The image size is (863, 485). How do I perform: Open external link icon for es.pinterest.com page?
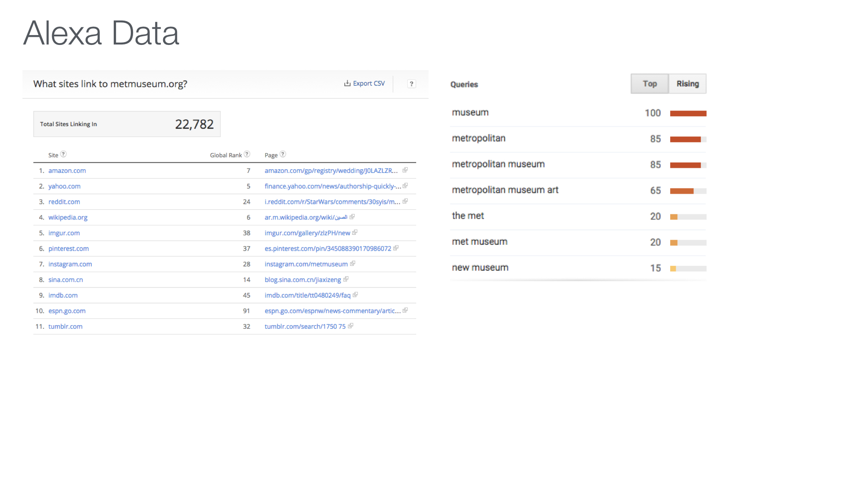[x=396, y=248]
